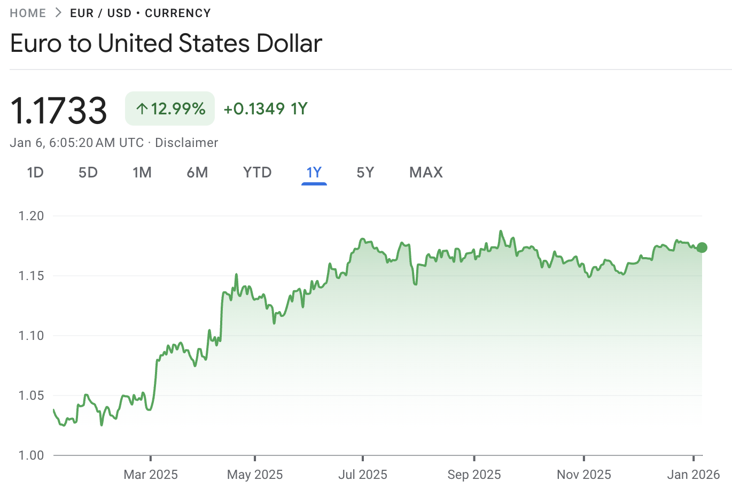This screenshot has height=496, width=732.
Task: Open the 6M time range view
Action: [197, 172]
